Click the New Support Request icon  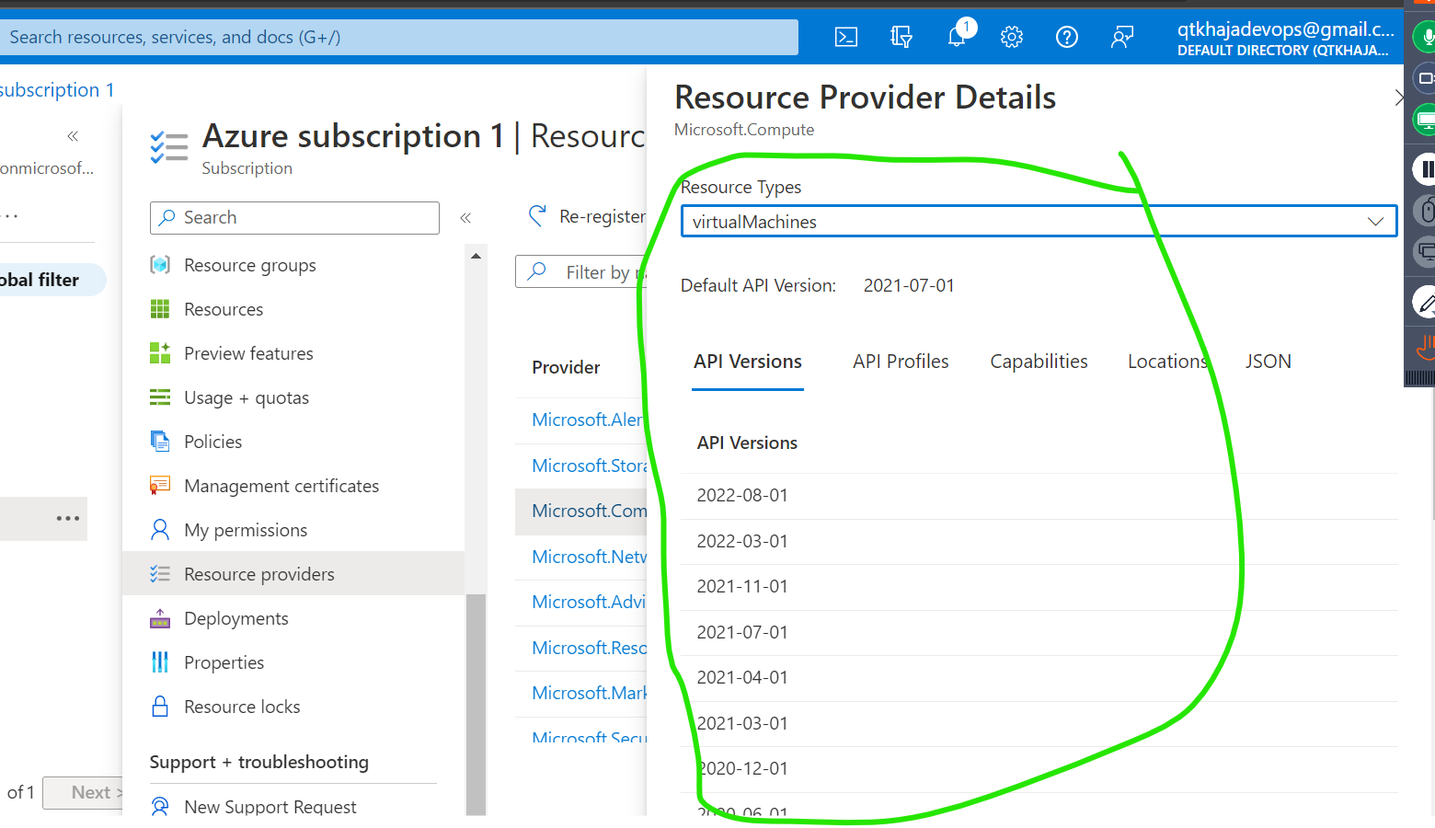click(x=160, y=807)
